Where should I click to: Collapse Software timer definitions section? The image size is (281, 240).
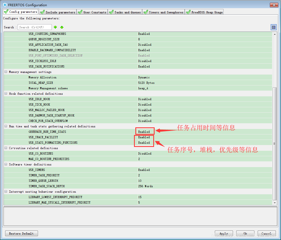(6, 164)
